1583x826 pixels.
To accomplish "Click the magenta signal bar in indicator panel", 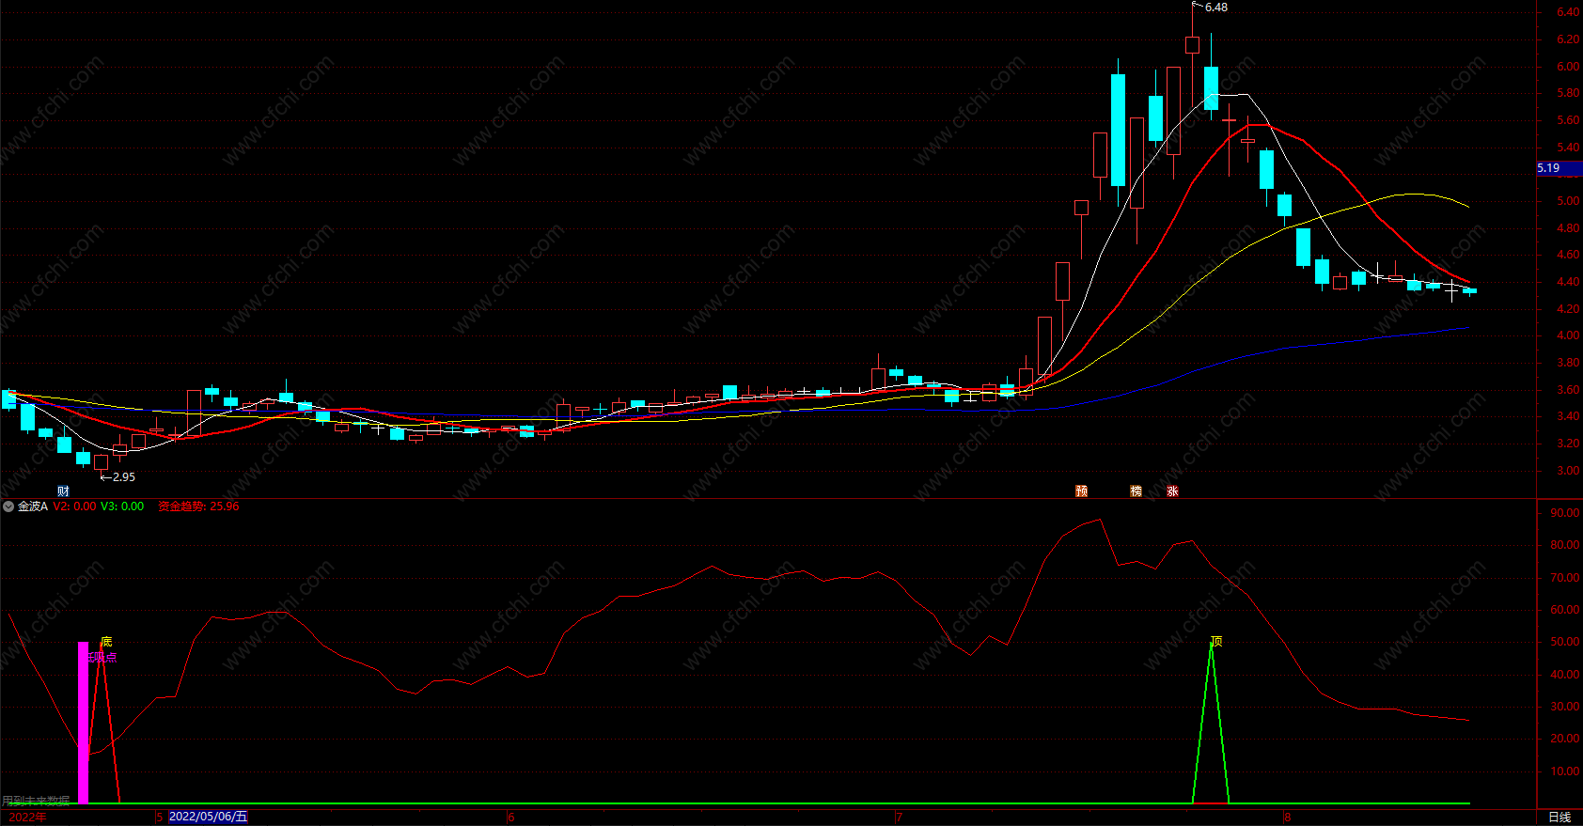I will pos(83,723).
